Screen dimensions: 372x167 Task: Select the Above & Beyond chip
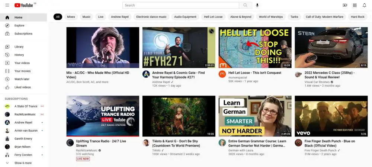click(241, 17)
